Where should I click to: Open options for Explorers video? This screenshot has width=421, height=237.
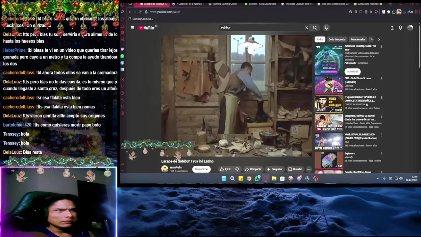coord(382,154)
